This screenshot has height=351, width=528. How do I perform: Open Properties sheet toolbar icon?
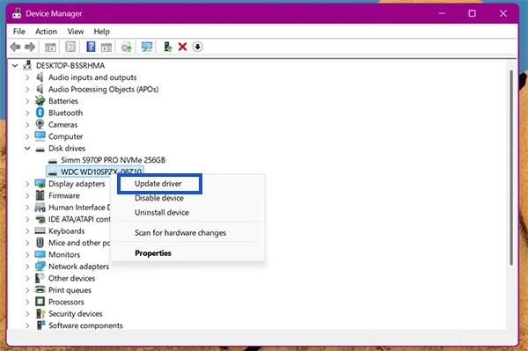[70, 47]
